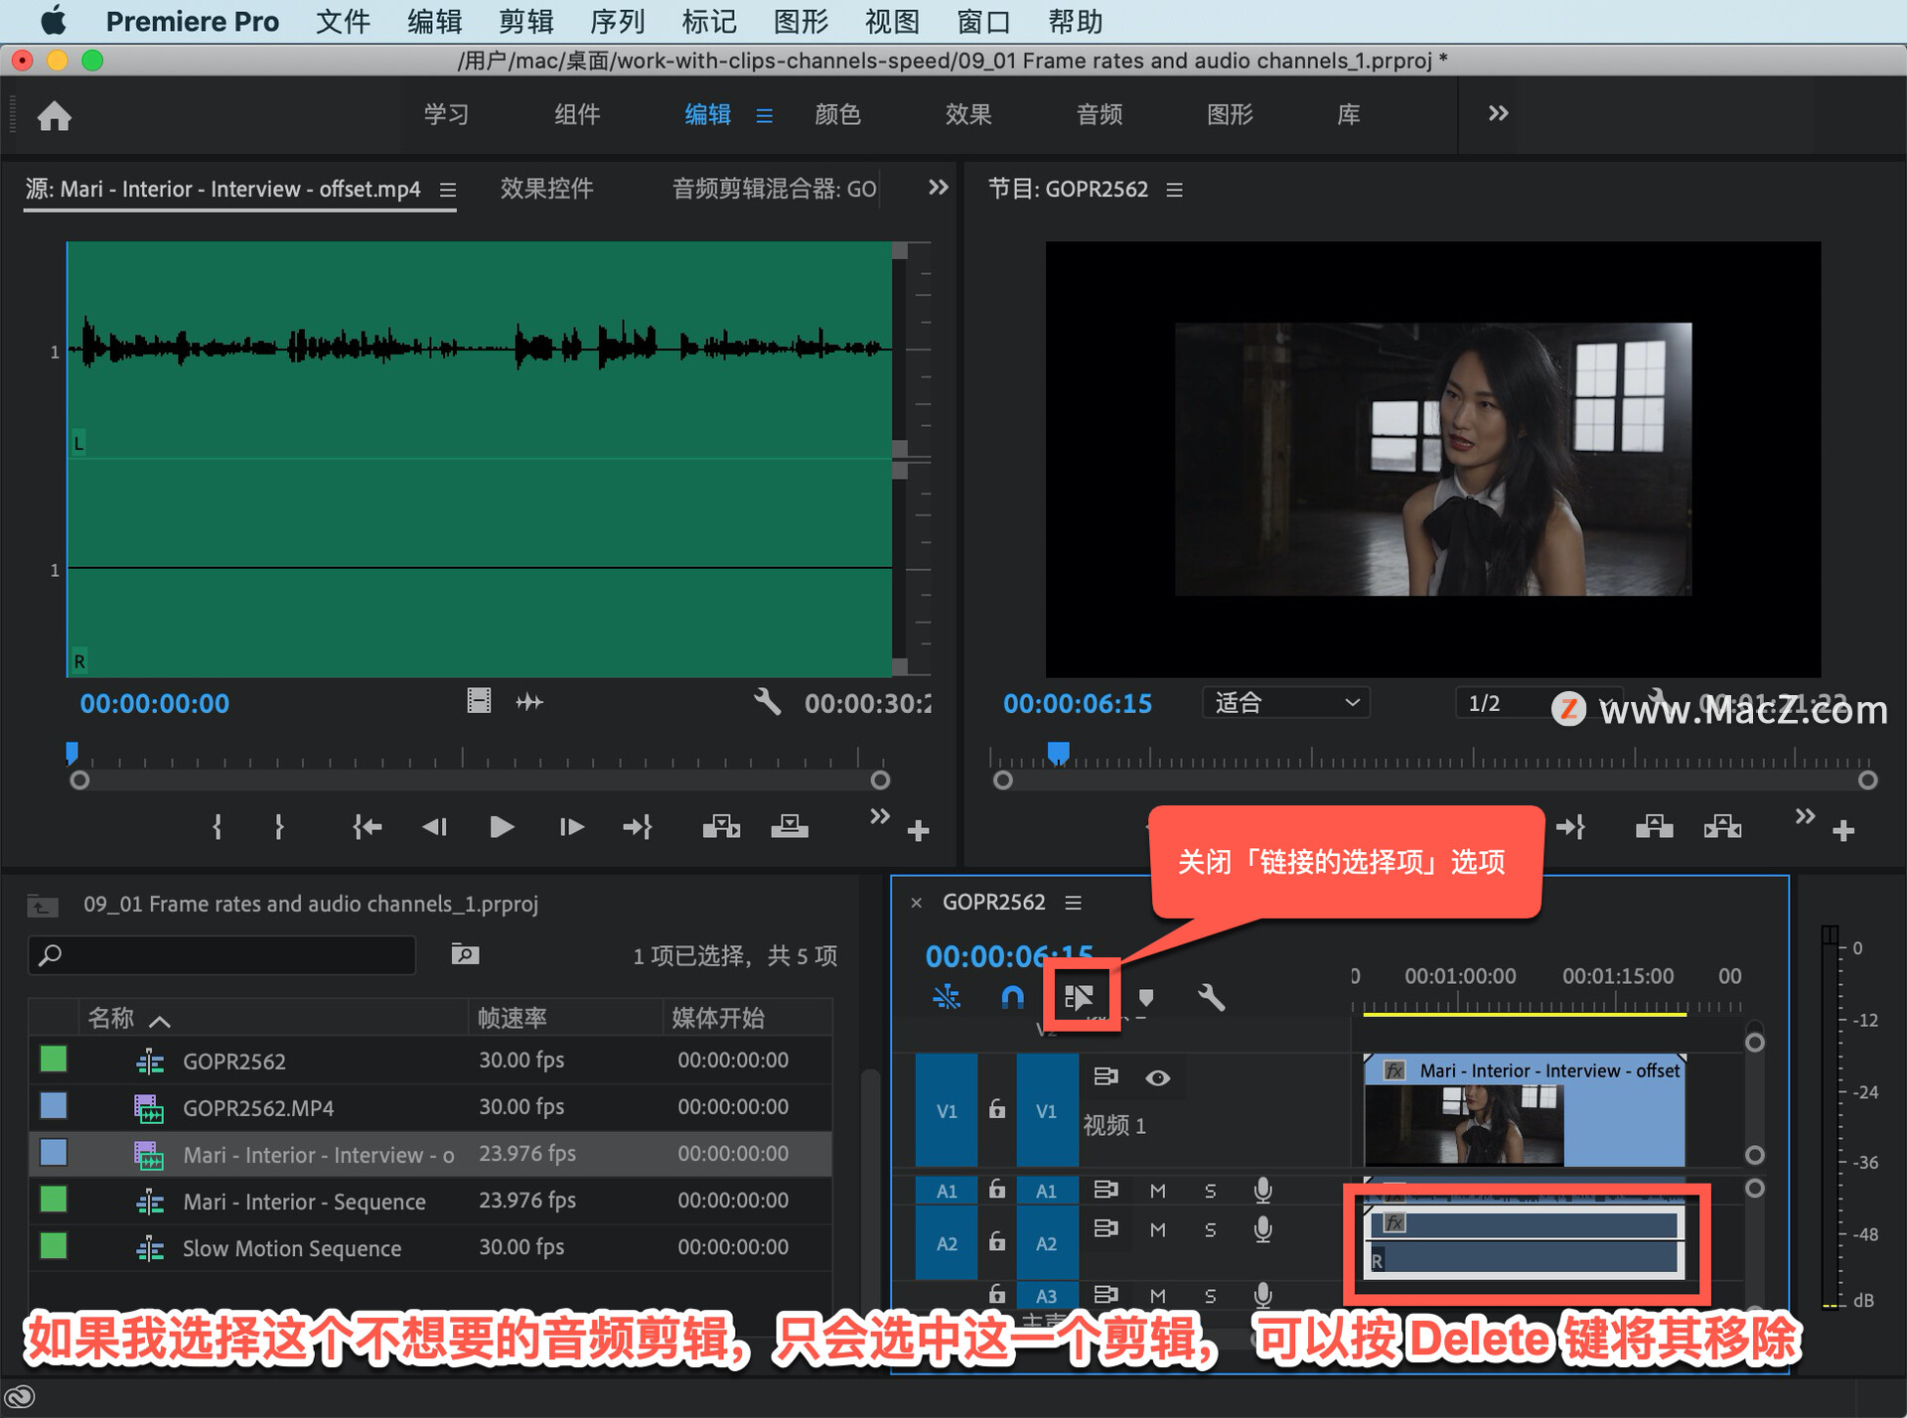
Task: Show hidden Source panel tabs chevron
Action: [x=938, y=187]
